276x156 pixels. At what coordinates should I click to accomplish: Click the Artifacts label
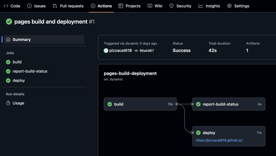(253, 43)
